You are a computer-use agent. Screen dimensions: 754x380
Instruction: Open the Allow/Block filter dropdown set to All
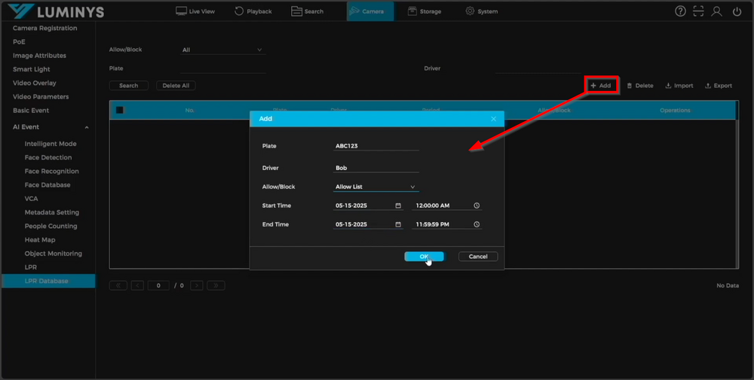coord(222,50)
